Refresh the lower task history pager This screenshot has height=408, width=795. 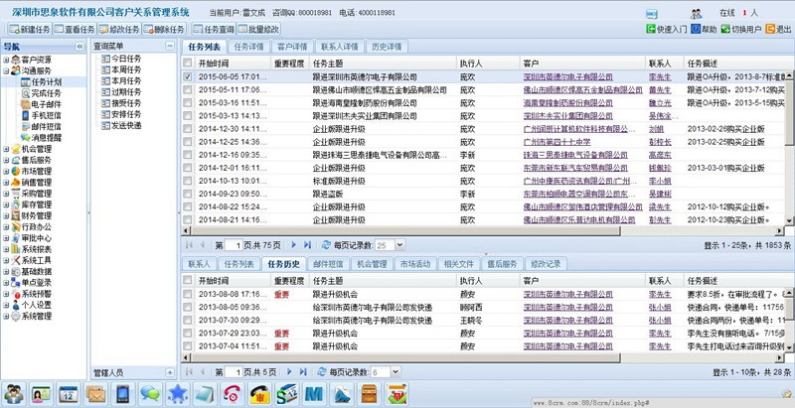point(321,372)
